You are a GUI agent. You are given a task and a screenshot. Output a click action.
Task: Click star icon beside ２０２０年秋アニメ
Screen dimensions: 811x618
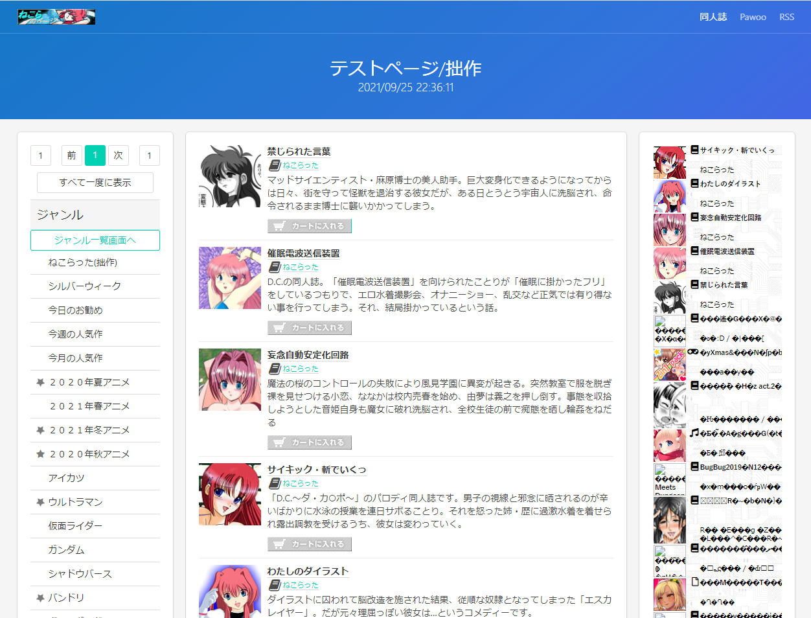point(40,454)
